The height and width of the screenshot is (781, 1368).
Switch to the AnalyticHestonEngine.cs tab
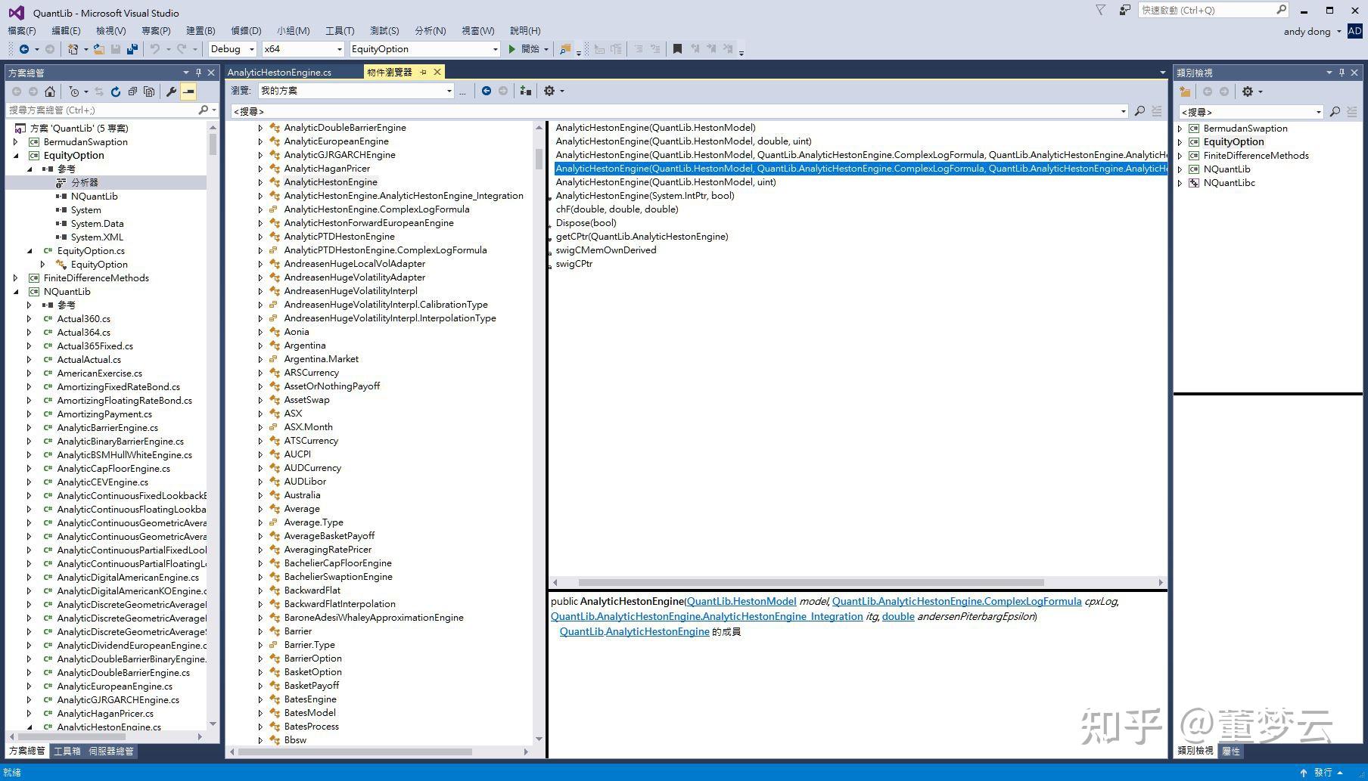[279, 73]
